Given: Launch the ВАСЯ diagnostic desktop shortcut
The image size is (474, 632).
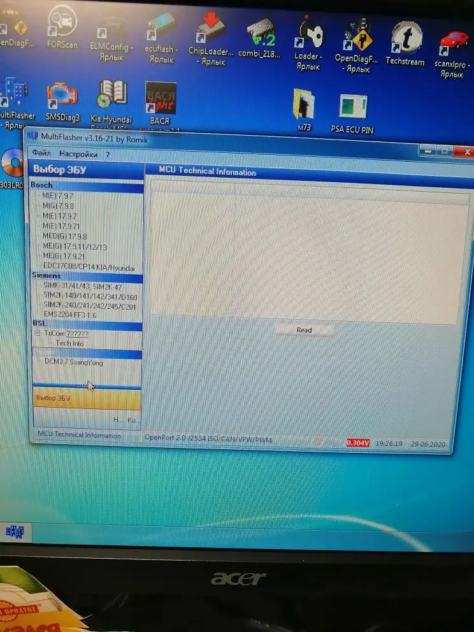Looking at the screenshot, I should coord(160,104).
